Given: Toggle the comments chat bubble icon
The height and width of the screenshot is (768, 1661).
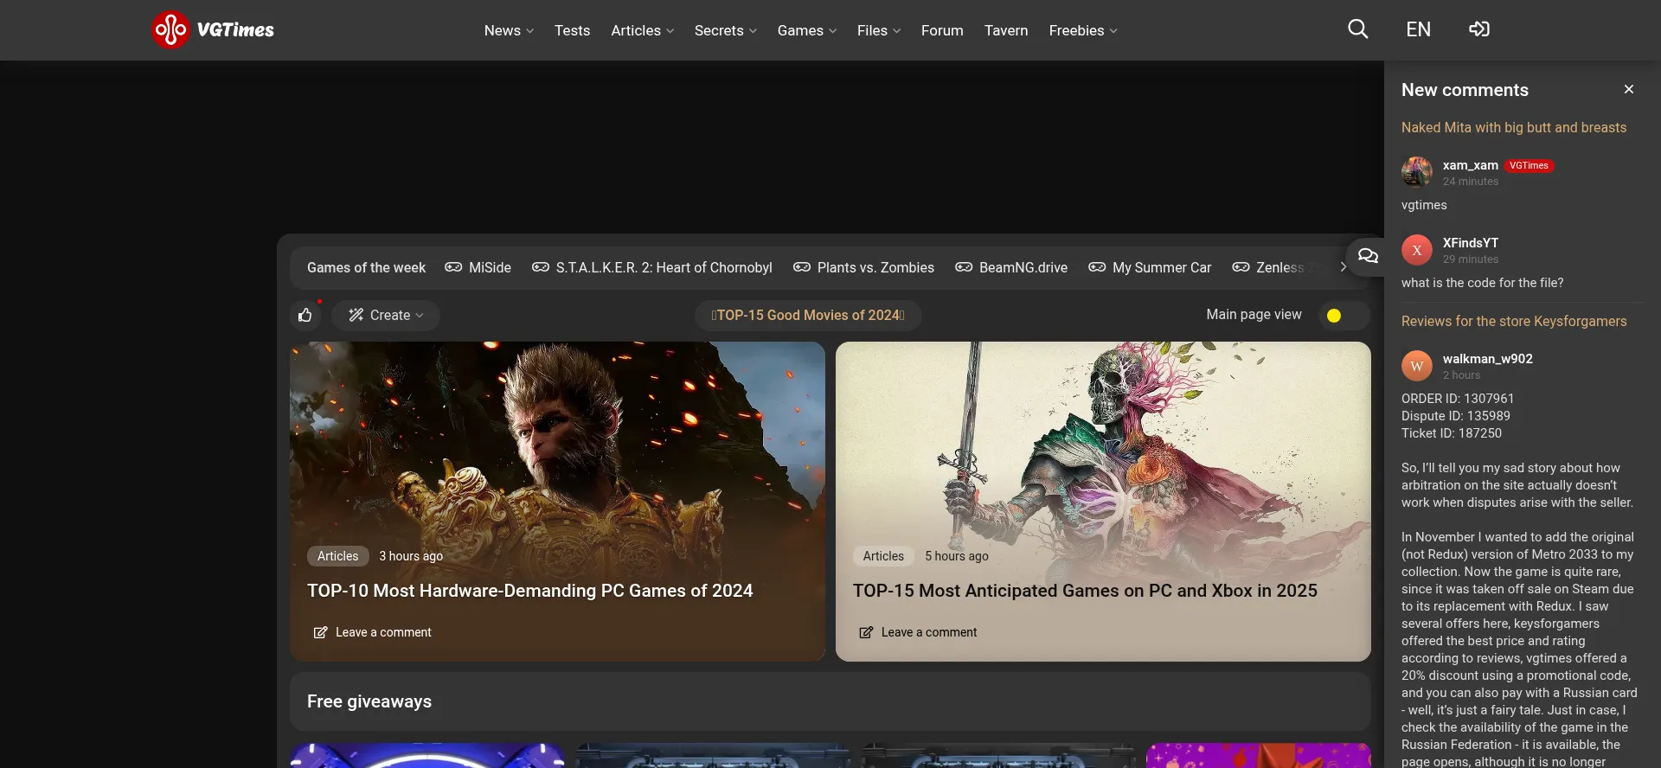Looking at the screenshot, I should click(1368, 255).
